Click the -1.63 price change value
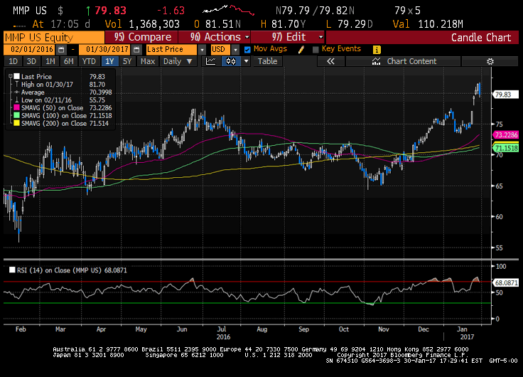Image resolution: width=523 pixels, height=377 pixels. 171,11
